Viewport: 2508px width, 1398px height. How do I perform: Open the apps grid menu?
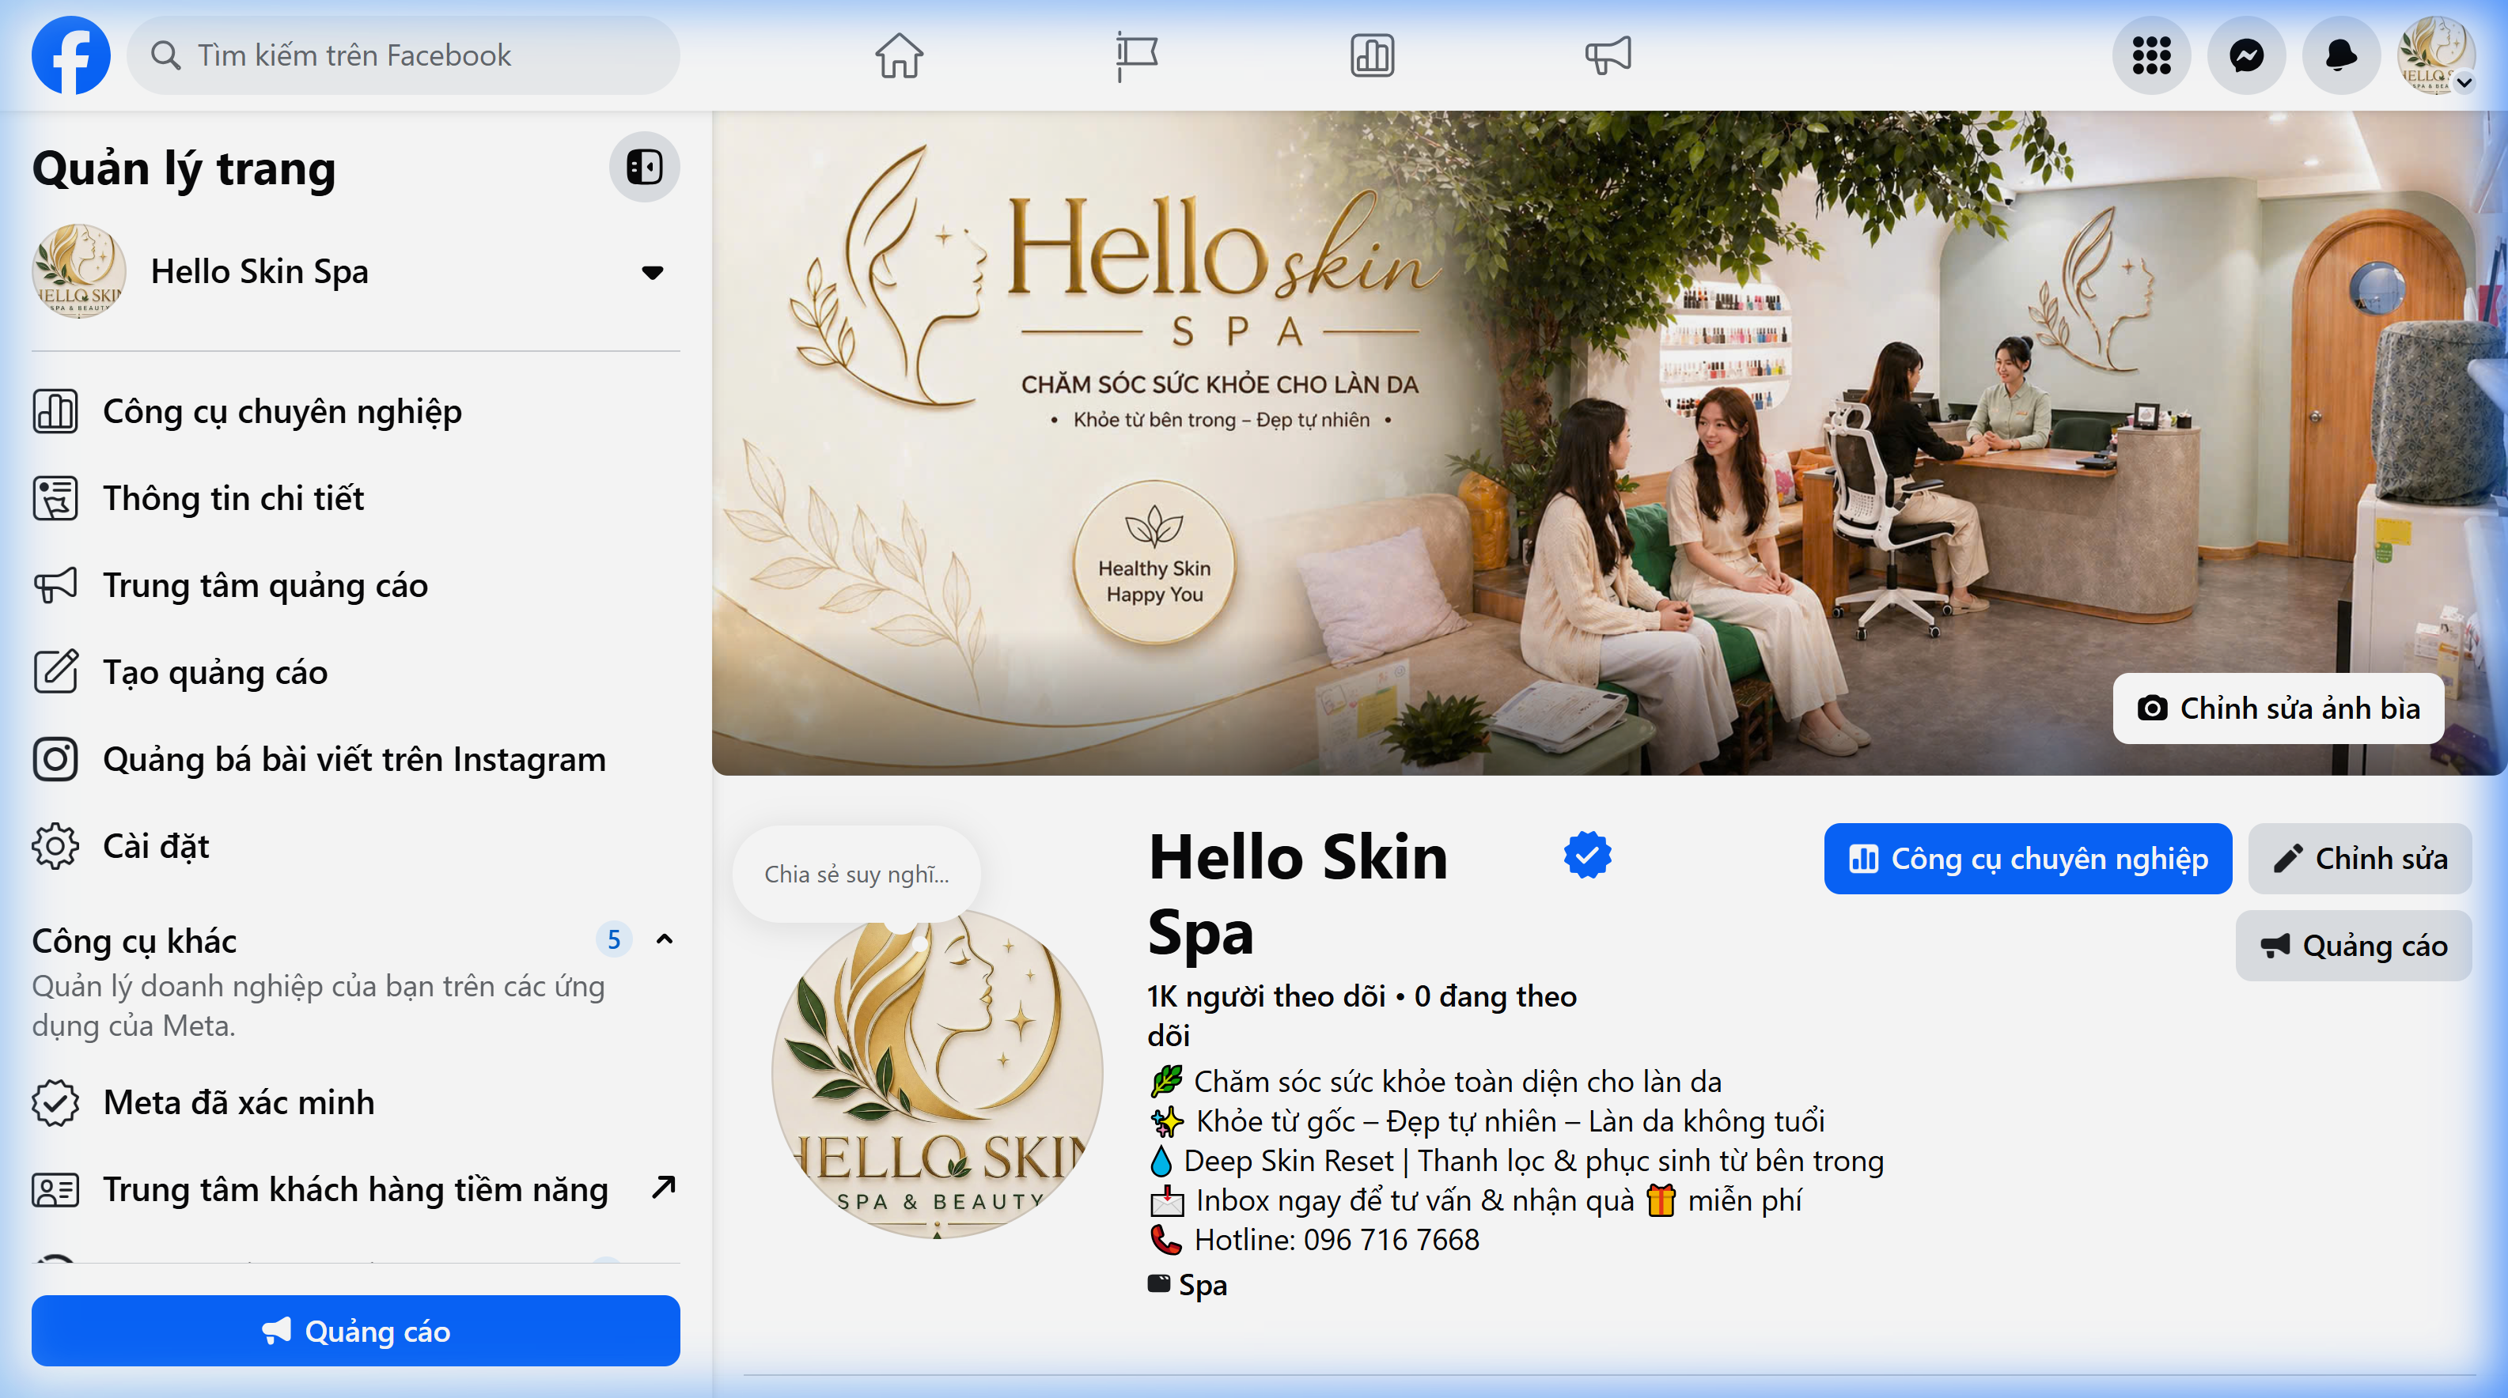[2152, 55]
